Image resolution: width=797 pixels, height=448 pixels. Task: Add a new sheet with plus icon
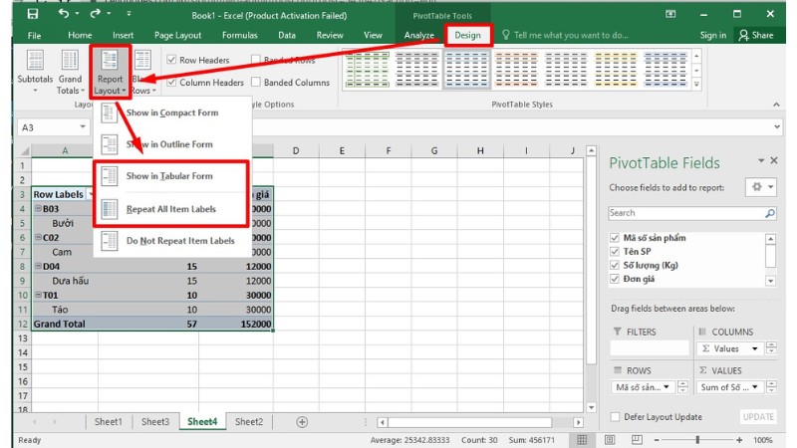click(302, 422)
